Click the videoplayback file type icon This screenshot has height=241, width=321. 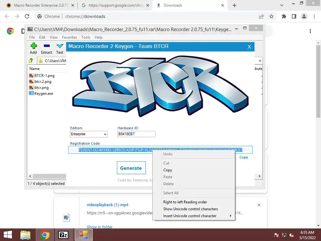[66, 217]
